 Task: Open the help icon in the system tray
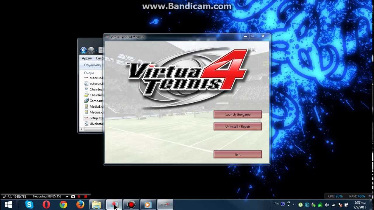pyautogui.click(x=283, y=204)
